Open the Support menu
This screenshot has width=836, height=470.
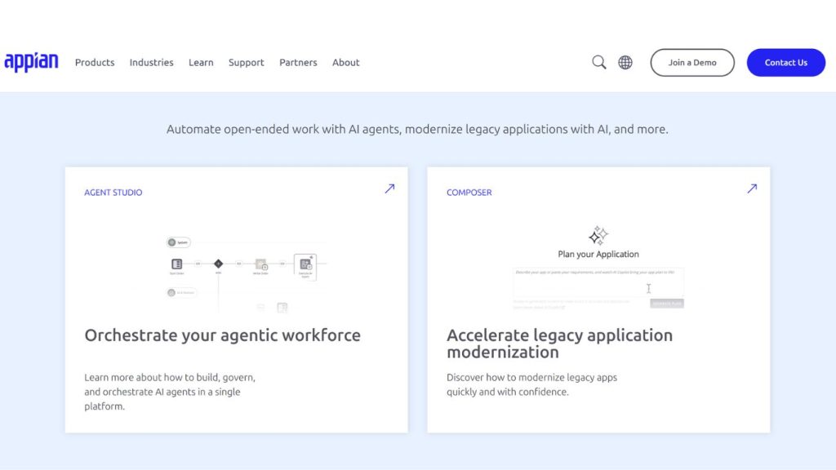[246, 63]
